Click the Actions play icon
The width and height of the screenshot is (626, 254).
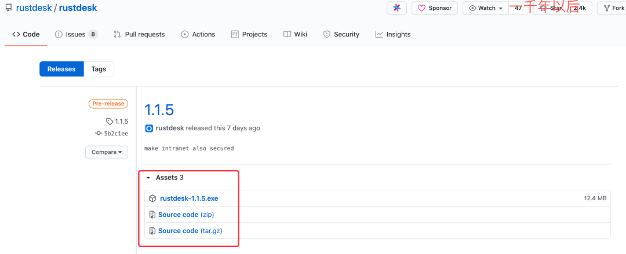point(184,34)
